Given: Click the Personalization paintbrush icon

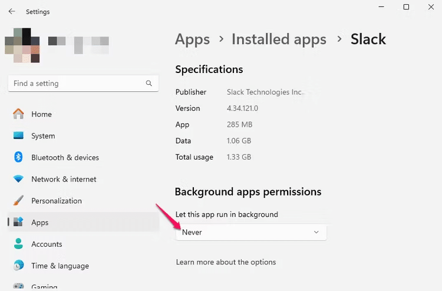Looking at the screenshot, I should click(19, 201).
